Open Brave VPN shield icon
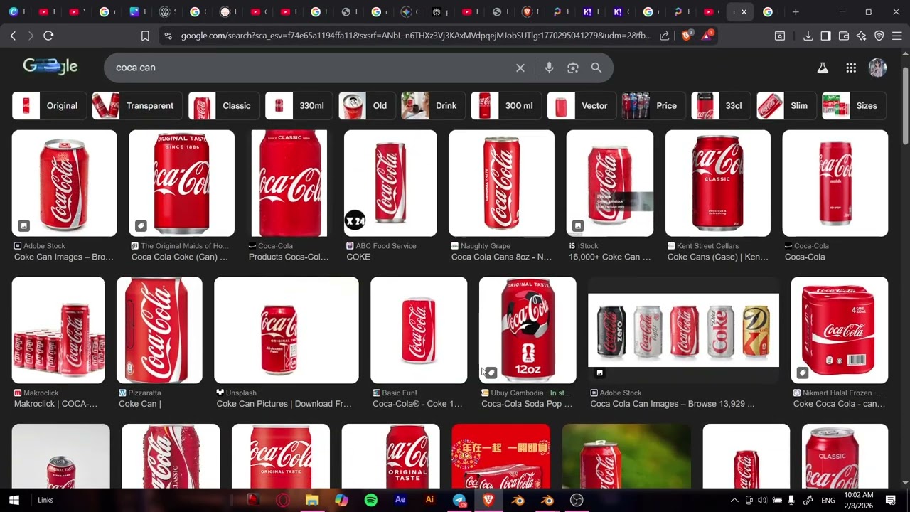 [x=879, y=36]
